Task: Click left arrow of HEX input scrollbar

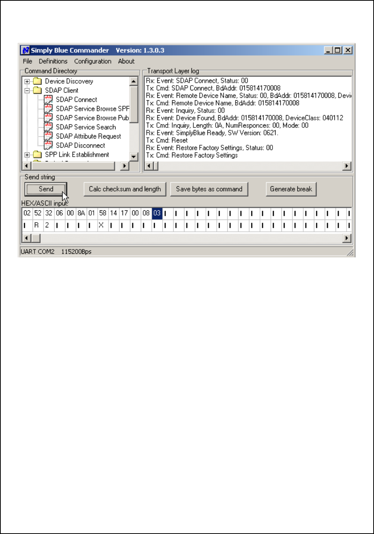Action: (26, 238)
